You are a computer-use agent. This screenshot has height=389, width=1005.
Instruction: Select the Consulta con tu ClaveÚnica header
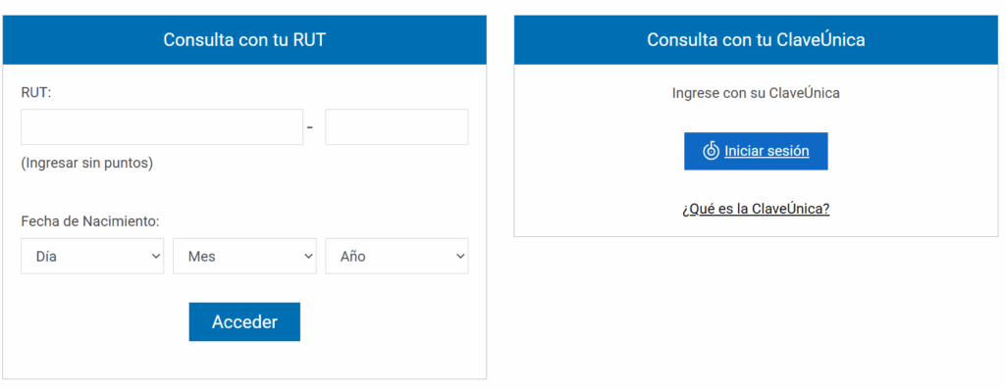click(756, 39)
